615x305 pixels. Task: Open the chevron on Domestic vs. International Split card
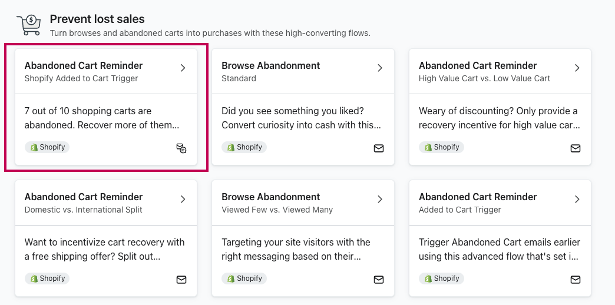tap(183, 199)
